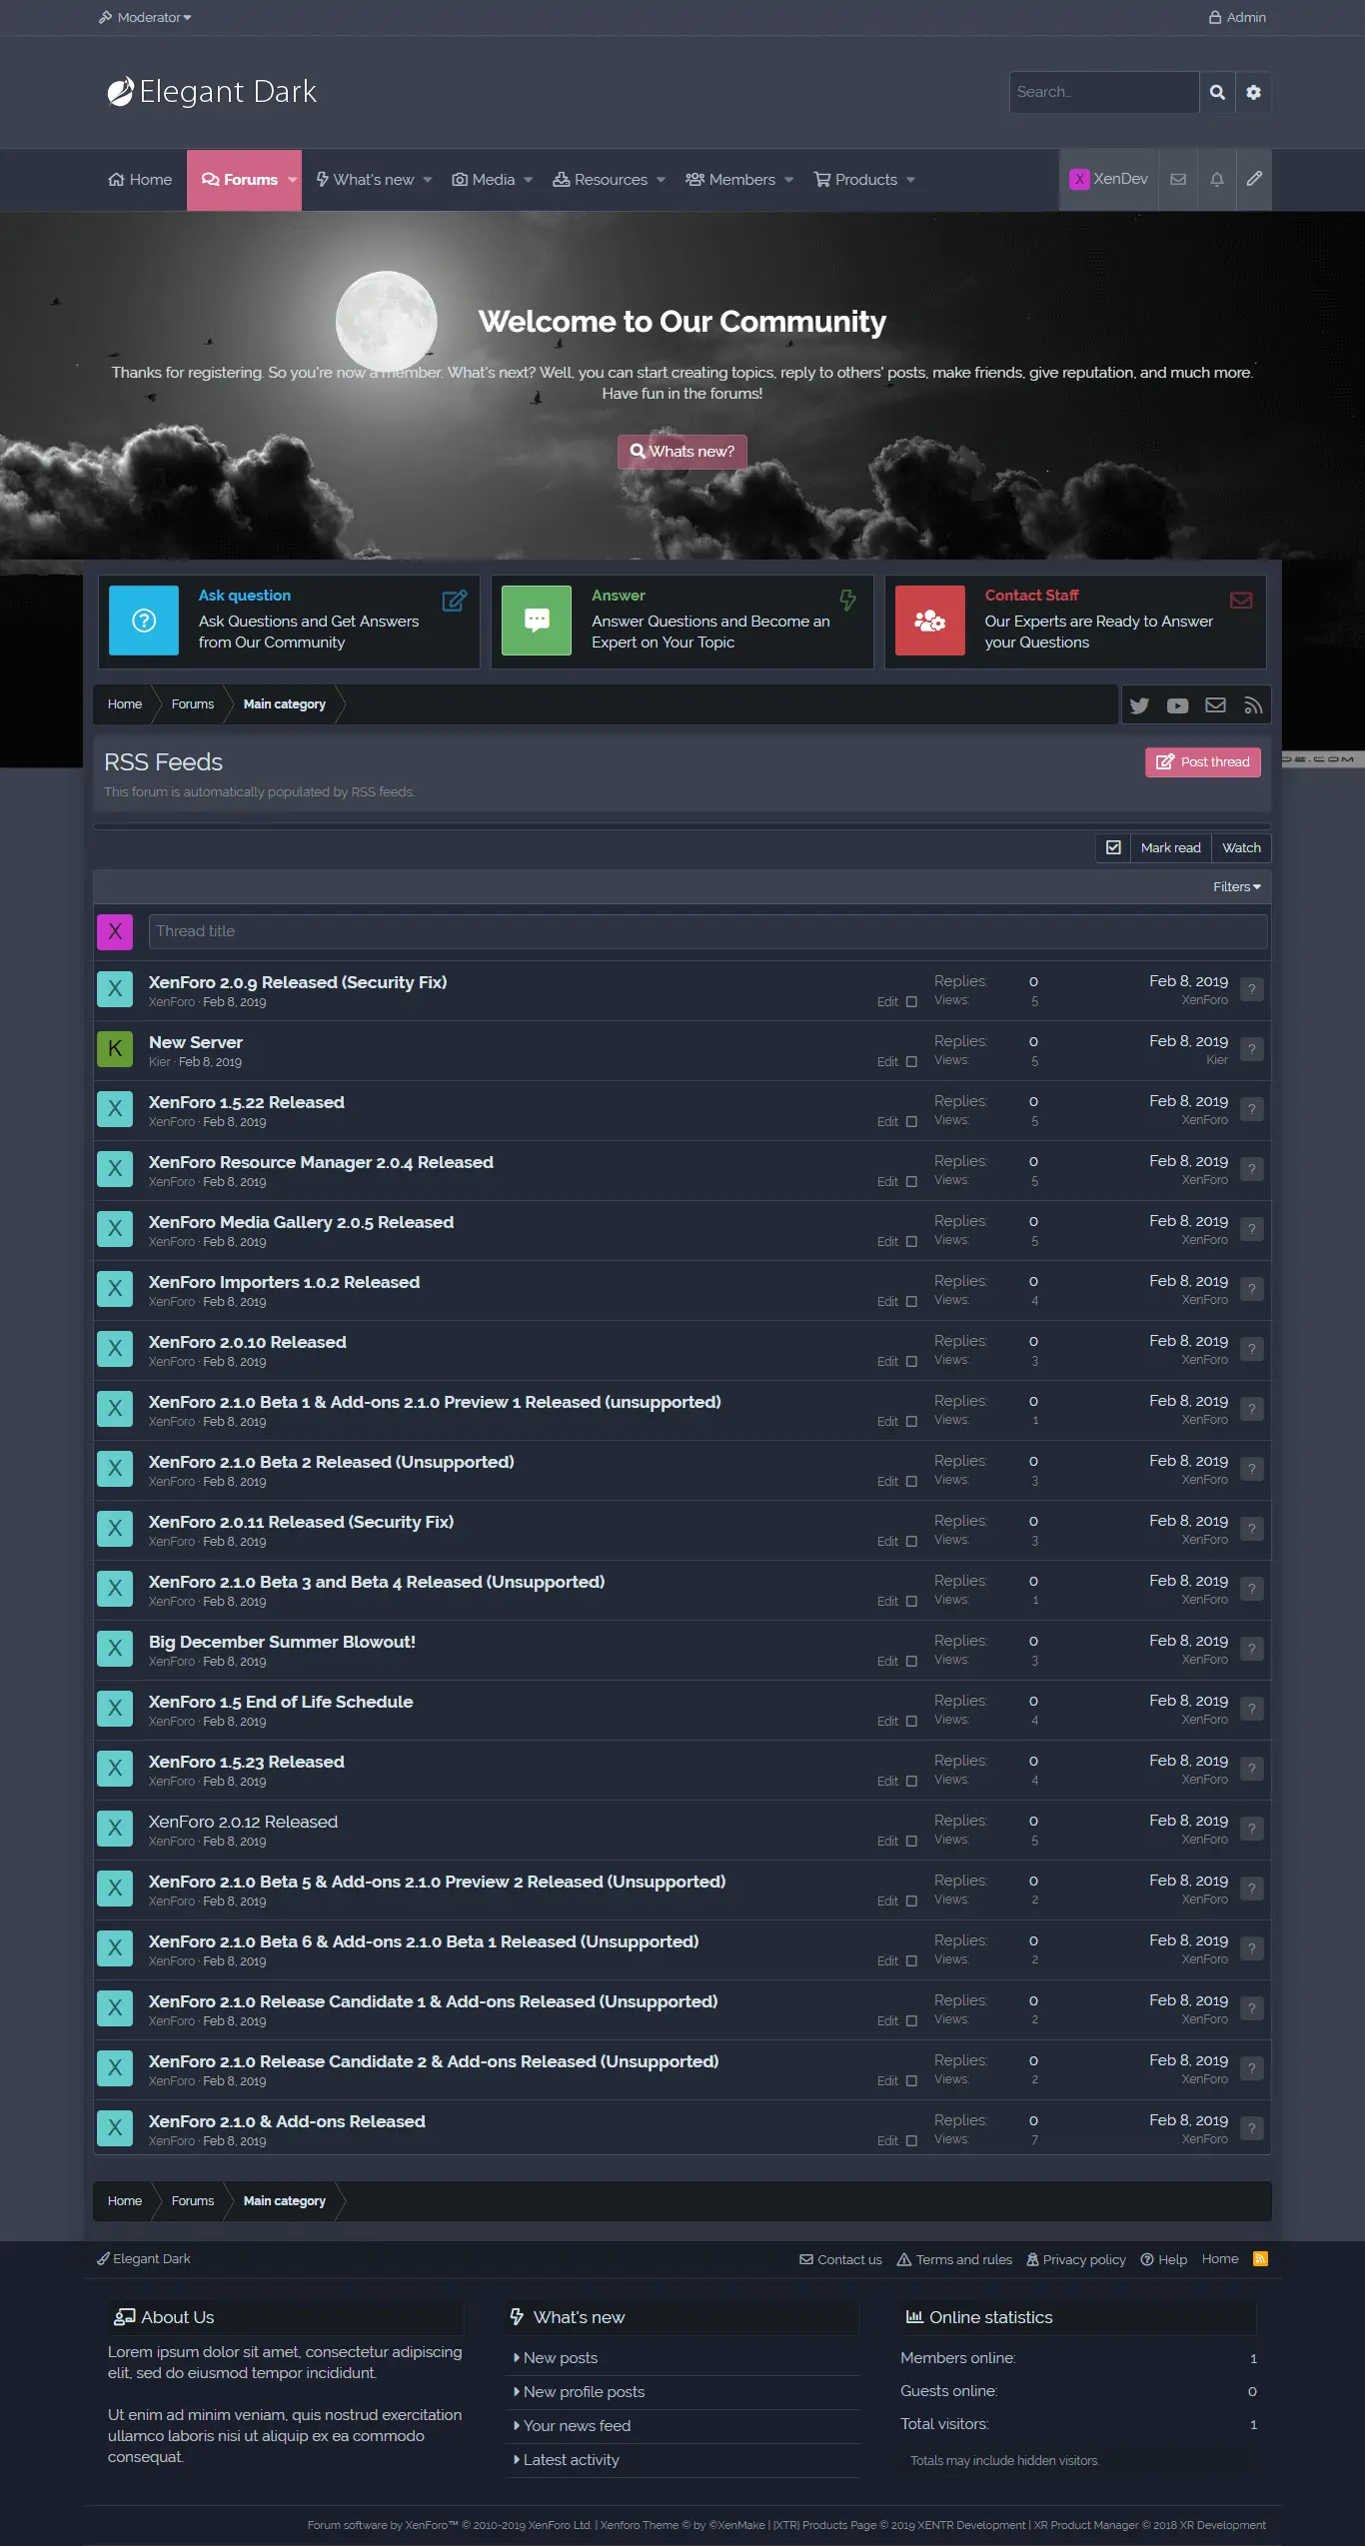Open the Moderator dropdown
1365x2546 pixels.
pos(146,17)
